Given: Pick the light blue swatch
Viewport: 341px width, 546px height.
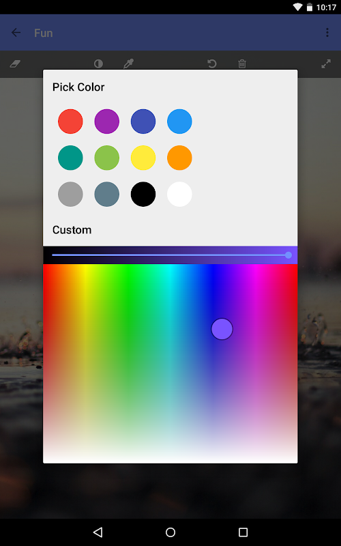Looking at the screenshot, I should (x=179, y=121).
